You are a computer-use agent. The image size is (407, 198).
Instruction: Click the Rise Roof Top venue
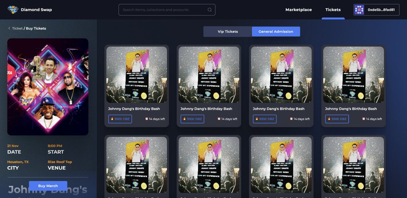click(60, 162)
